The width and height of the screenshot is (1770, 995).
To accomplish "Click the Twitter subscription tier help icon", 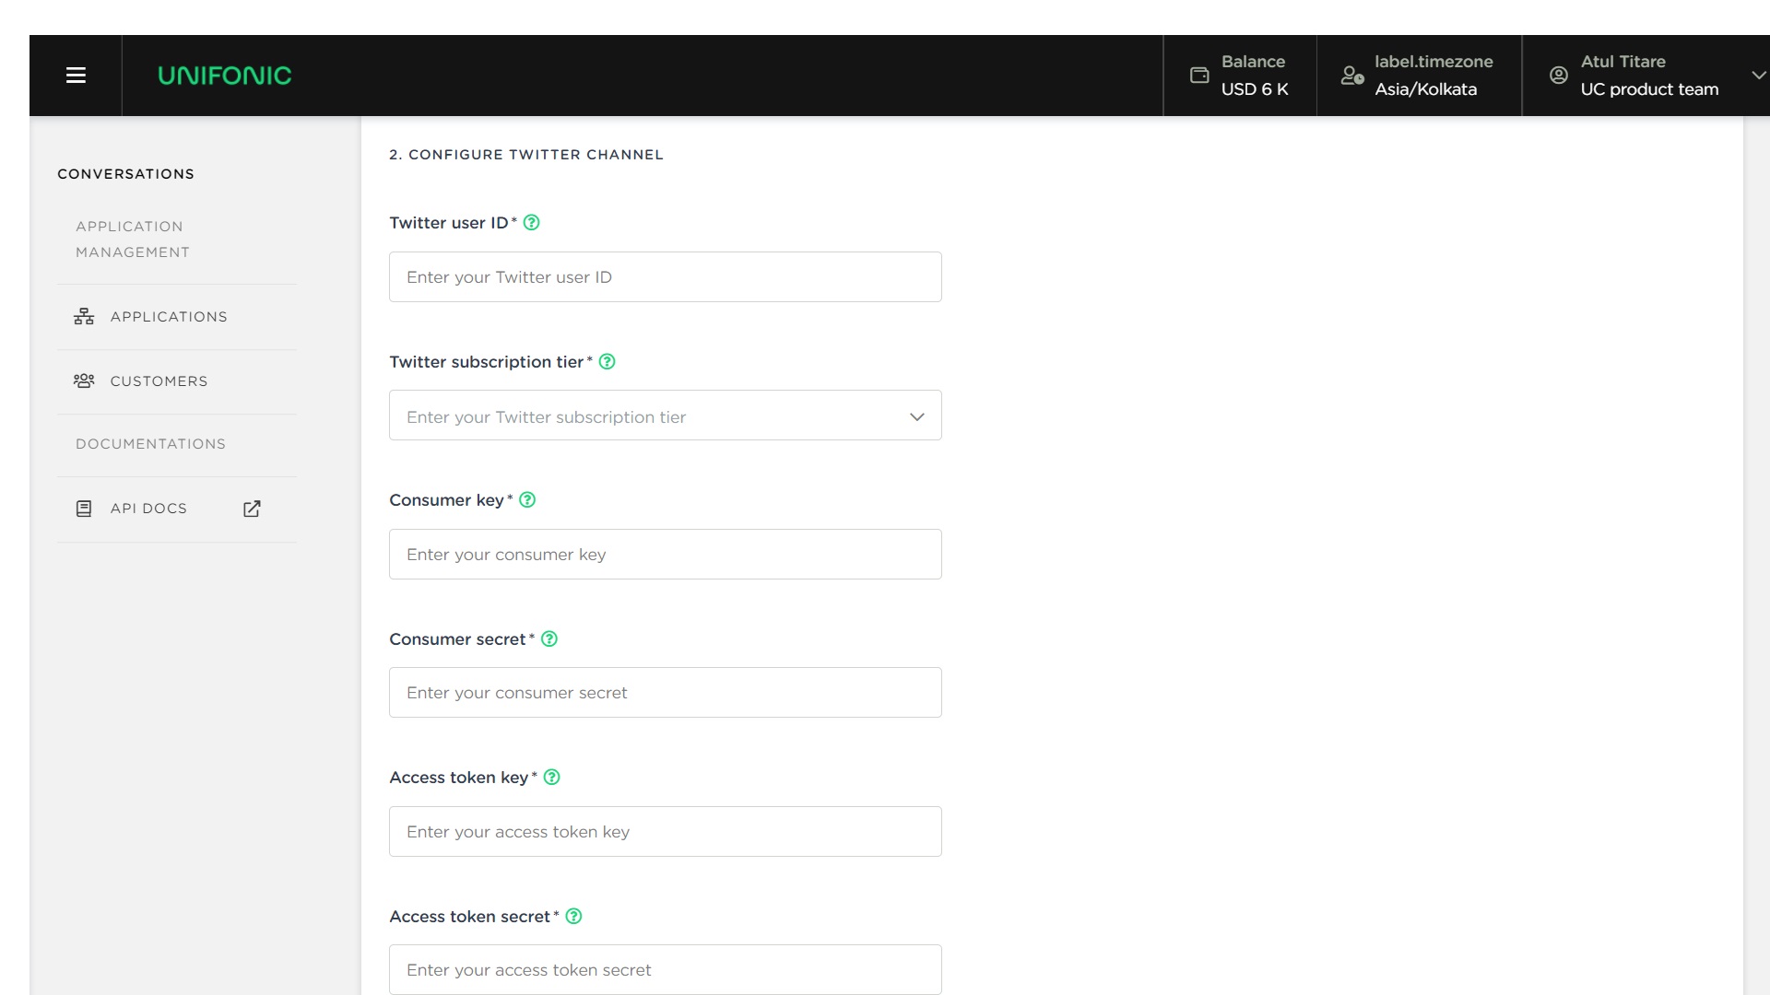I will pyautogui.click(x=607, y=362).
